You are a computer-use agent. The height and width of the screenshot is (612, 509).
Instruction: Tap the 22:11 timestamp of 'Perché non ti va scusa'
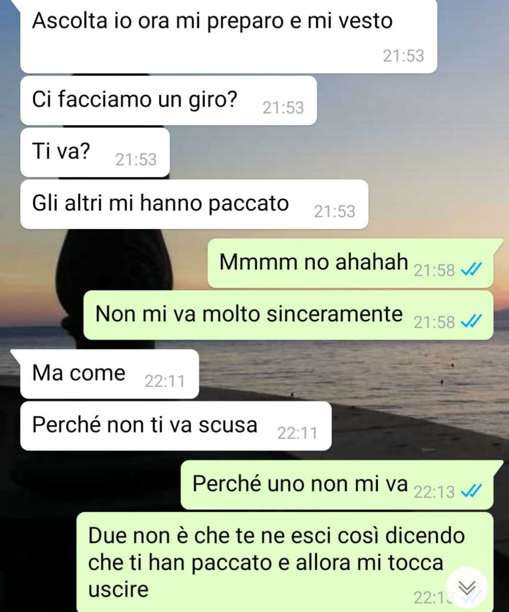pyautogui.click(x=298, y=433)
